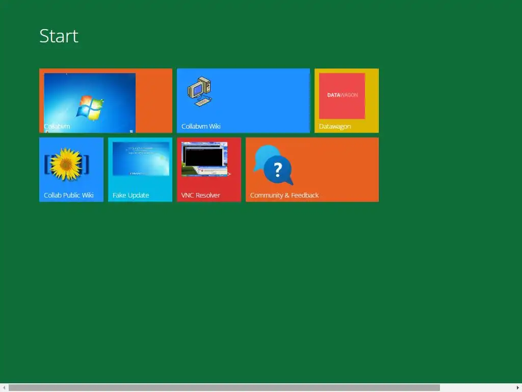Open the VNC Resolver label
This screenshot has width=522, height=392.
coord(200,195)
